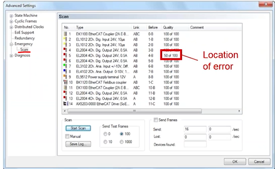Click the AX5203 drive icon in row 14
Screen dimensions: 275x169
[x=66, y=104]
